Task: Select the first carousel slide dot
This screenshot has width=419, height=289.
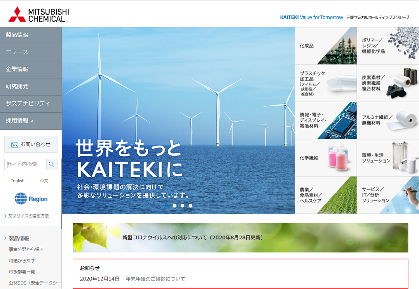Action: point(166,205)
